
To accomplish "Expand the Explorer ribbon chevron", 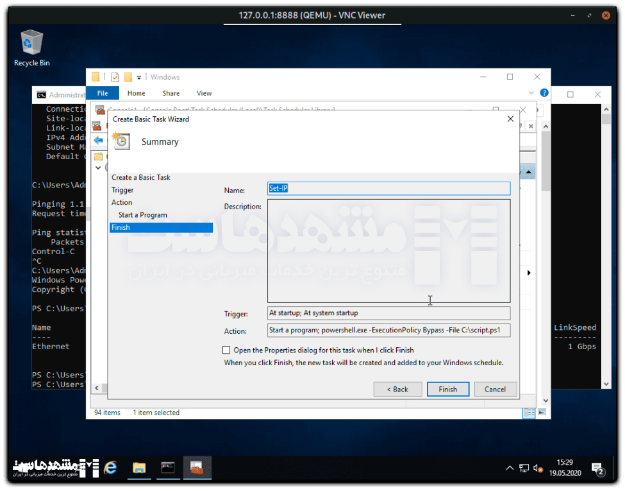I will pos(531,93).
